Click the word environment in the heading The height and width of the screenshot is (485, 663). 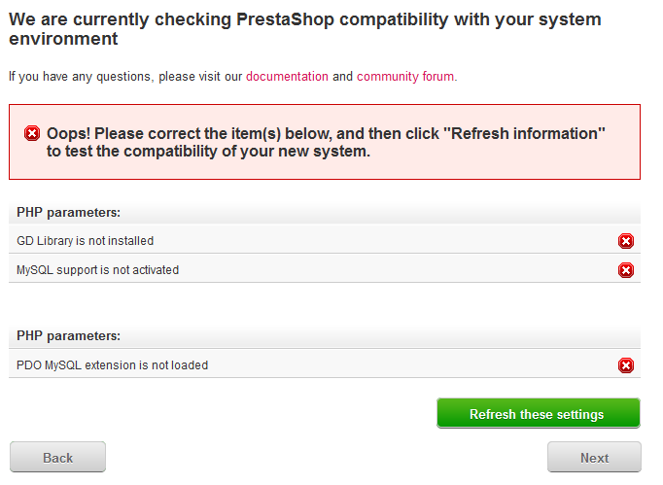point(63,39)
